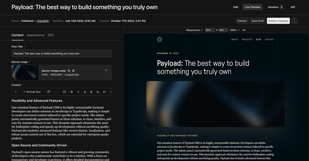
Task: Click the preview width field showing 960
Action: [x=210, y=30]
